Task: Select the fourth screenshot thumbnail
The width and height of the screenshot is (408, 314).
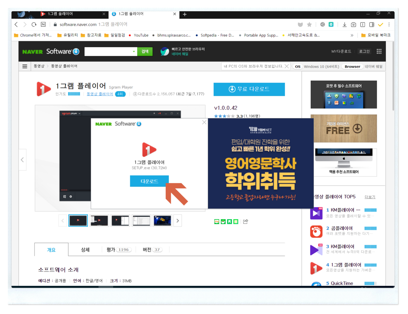Action: click(x=142, y=221)
